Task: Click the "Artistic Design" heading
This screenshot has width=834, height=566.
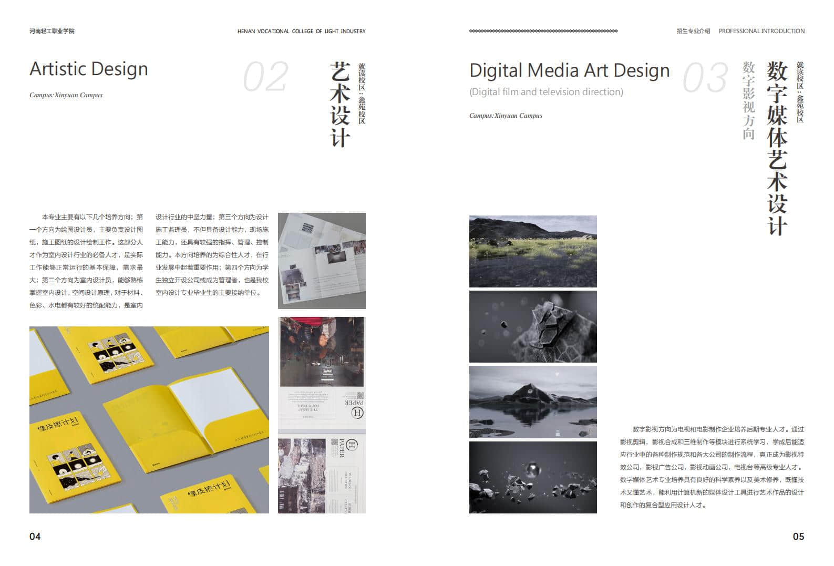Action: click(x=89, y=69)
